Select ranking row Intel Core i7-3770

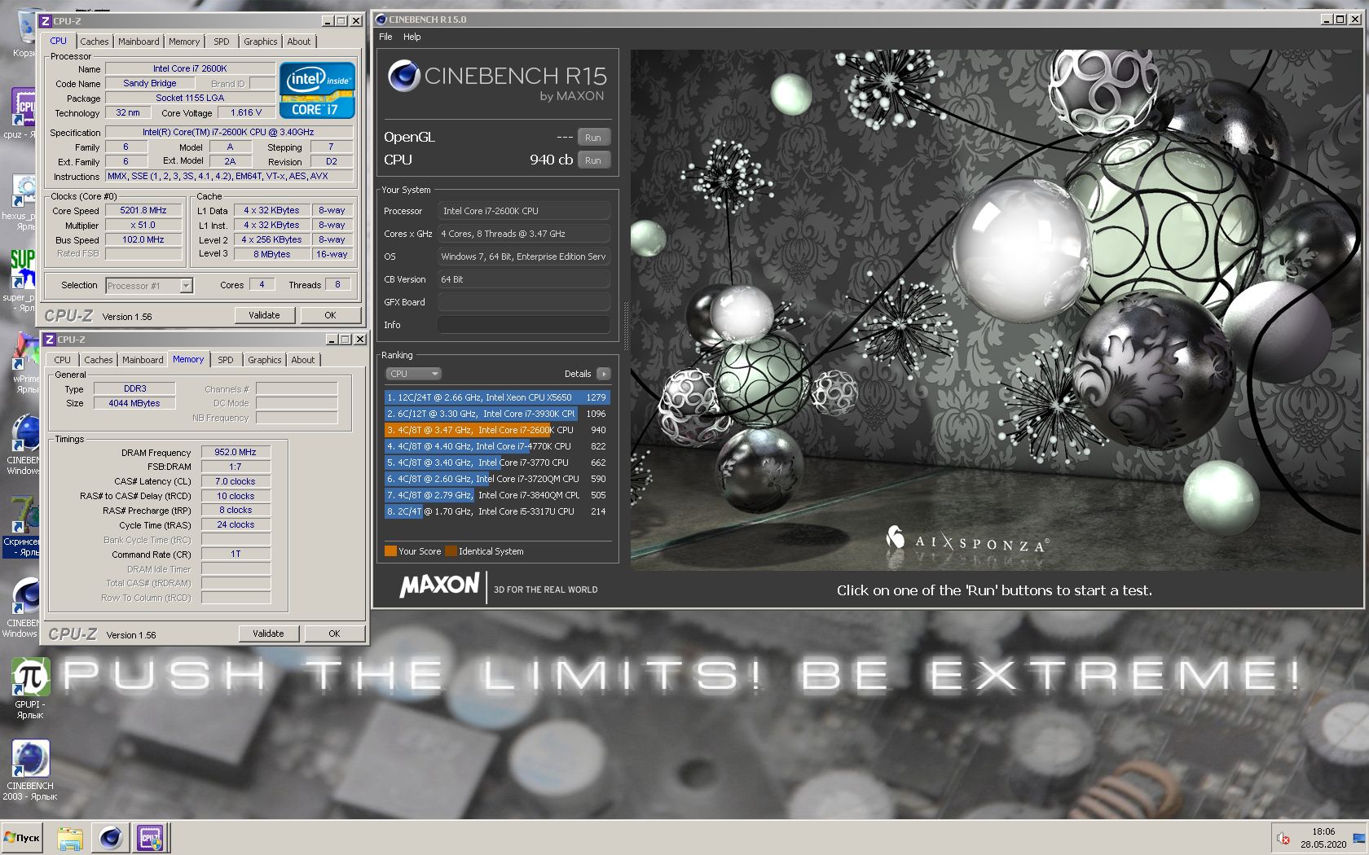497,463
